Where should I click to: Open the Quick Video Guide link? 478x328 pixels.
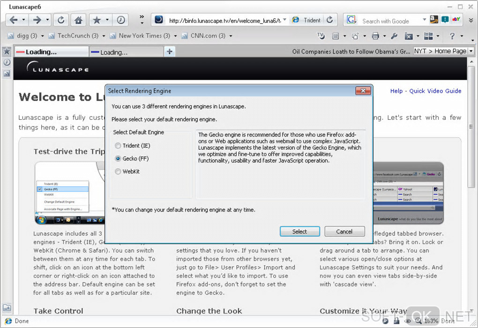tap(435, 91)
